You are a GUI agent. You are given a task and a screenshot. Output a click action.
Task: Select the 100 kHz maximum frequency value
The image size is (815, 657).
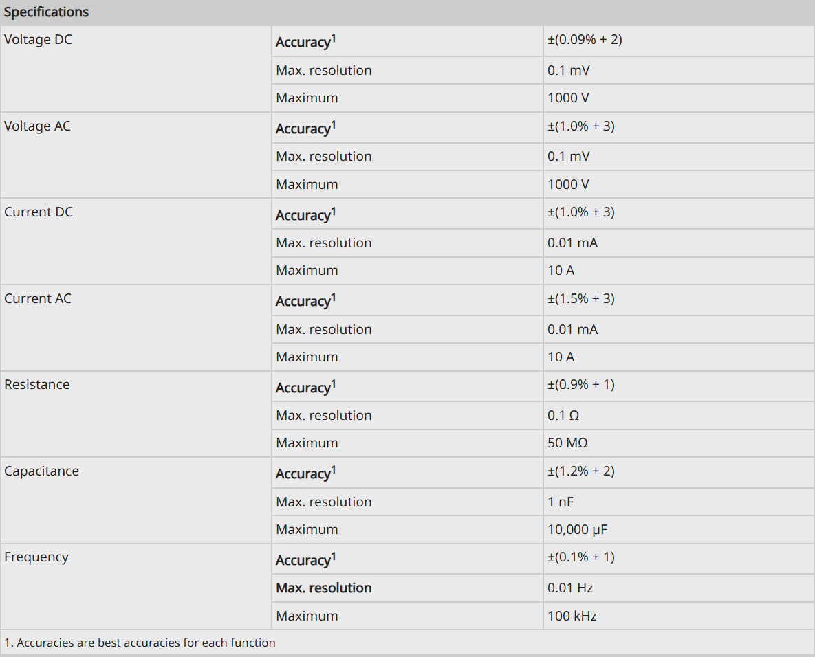pos(572,616)
